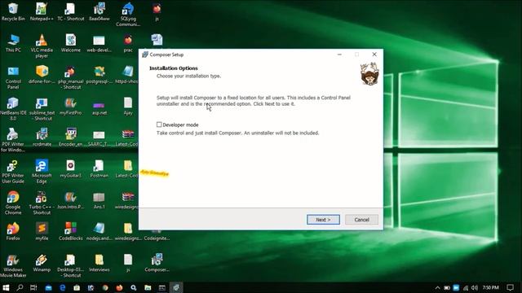The width and height of the screenshot is (522, 293).
Task: Select the Google Chrome desktop icon
Action: pos(13,203)
